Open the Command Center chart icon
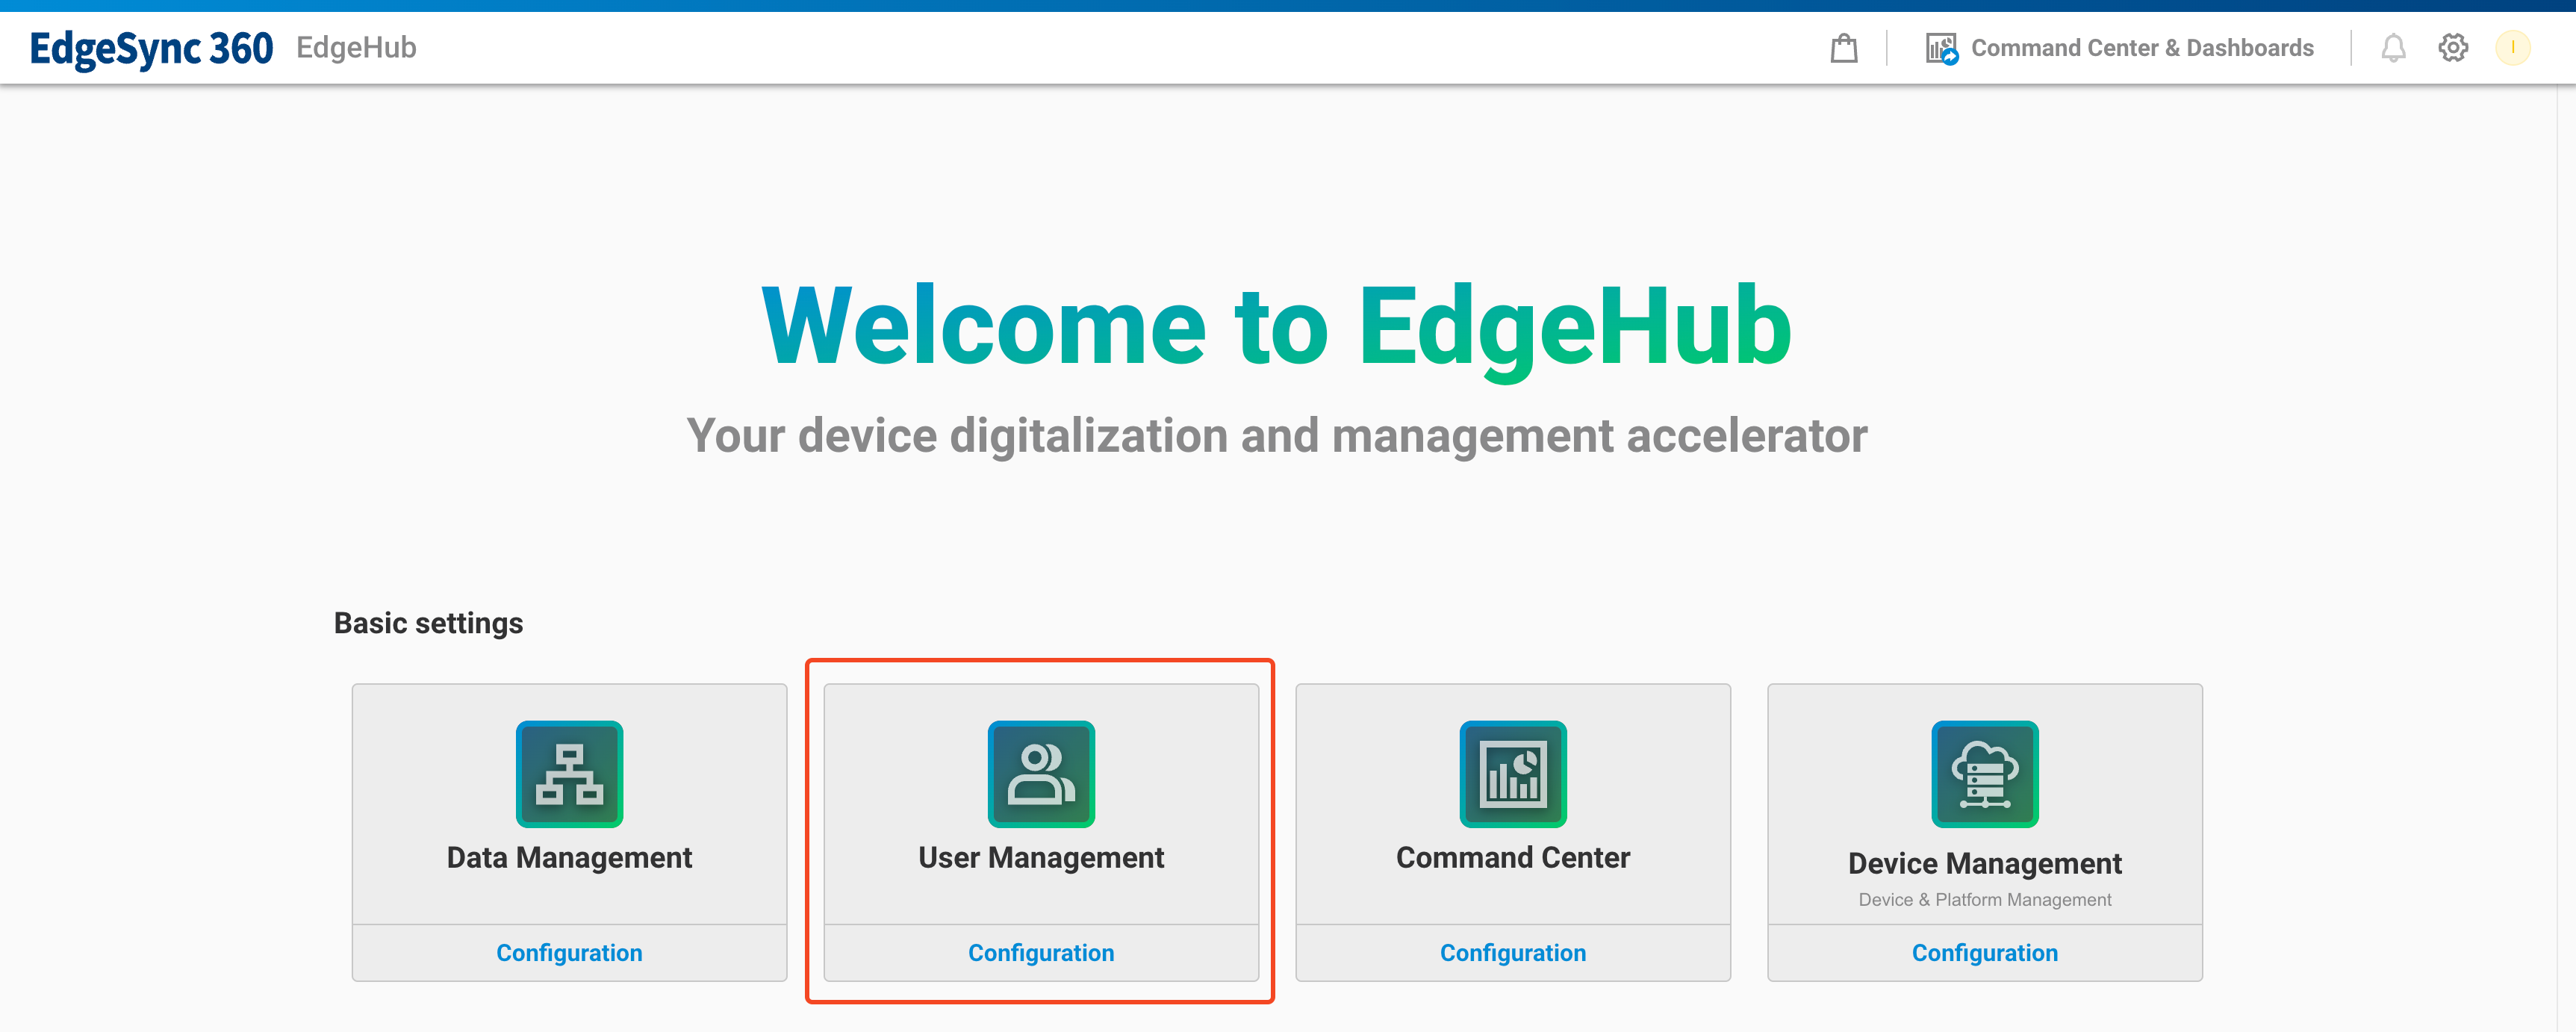 click(x=1512, y=774)
